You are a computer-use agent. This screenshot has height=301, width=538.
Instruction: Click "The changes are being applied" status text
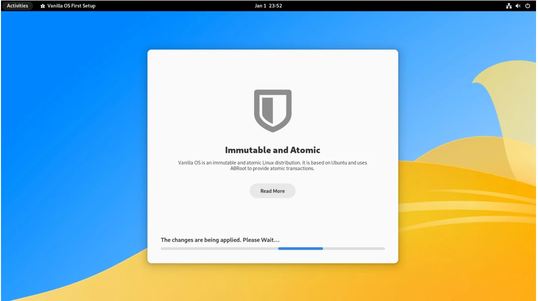[220, 240]
